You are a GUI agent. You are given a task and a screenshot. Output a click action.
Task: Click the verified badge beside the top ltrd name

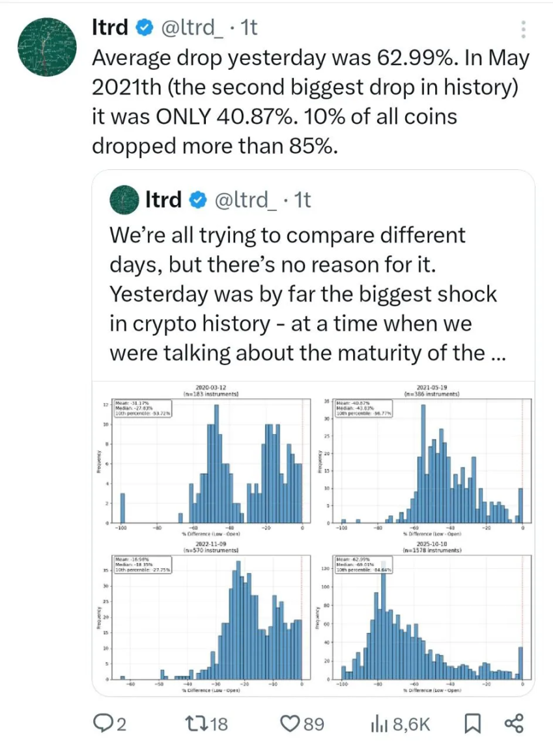click(145, 27)
